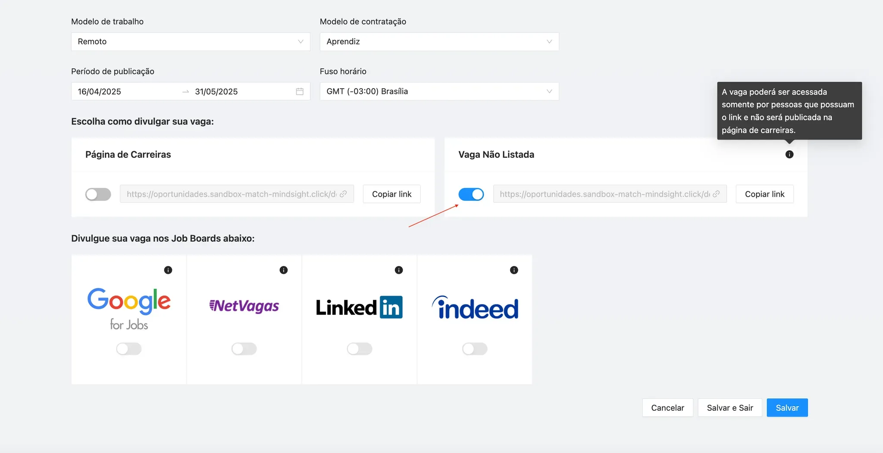
Task: Enable the Página de Carreiras toggle
Action: (x=98, y=194)
